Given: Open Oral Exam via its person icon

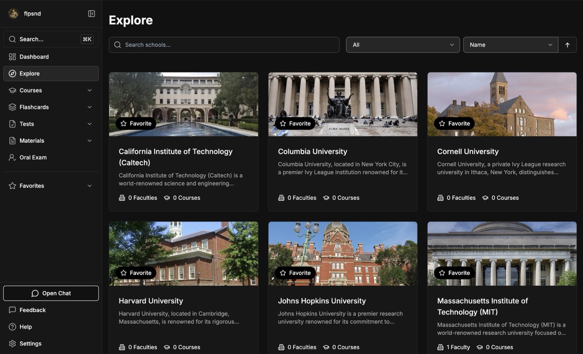Looking at the screenshot, I should (12, 157).
